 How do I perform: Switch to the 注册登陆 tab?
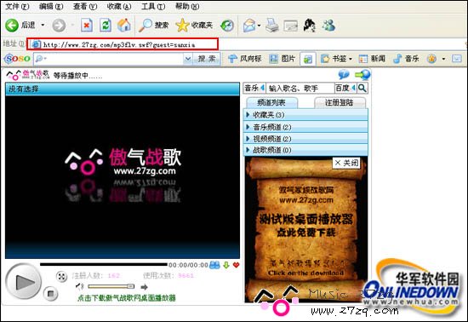[340, 103]
